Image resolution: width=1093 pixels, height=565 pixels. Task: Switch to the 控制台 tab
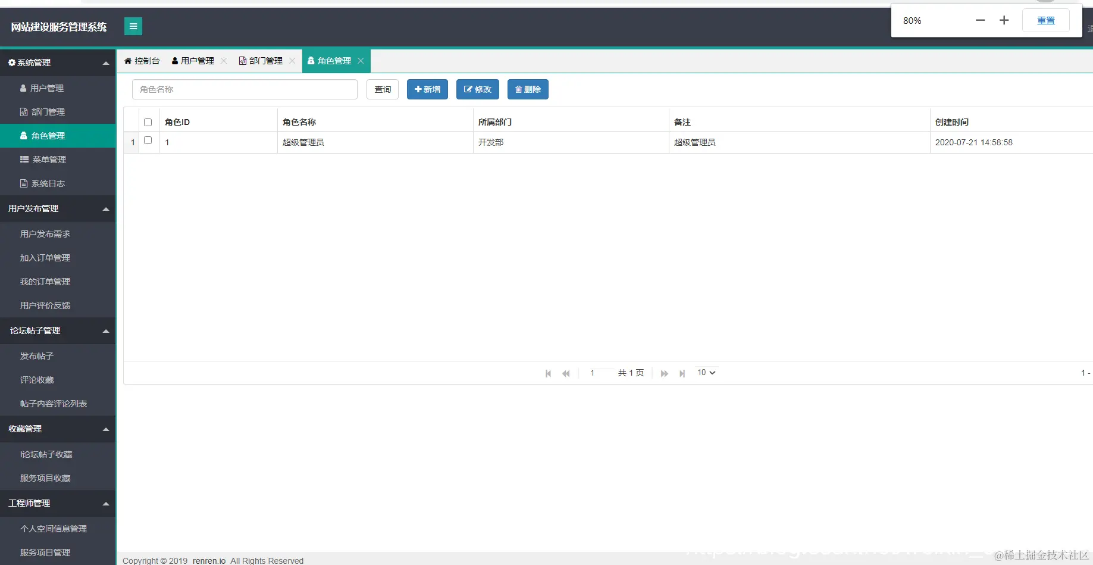(142, 61)
